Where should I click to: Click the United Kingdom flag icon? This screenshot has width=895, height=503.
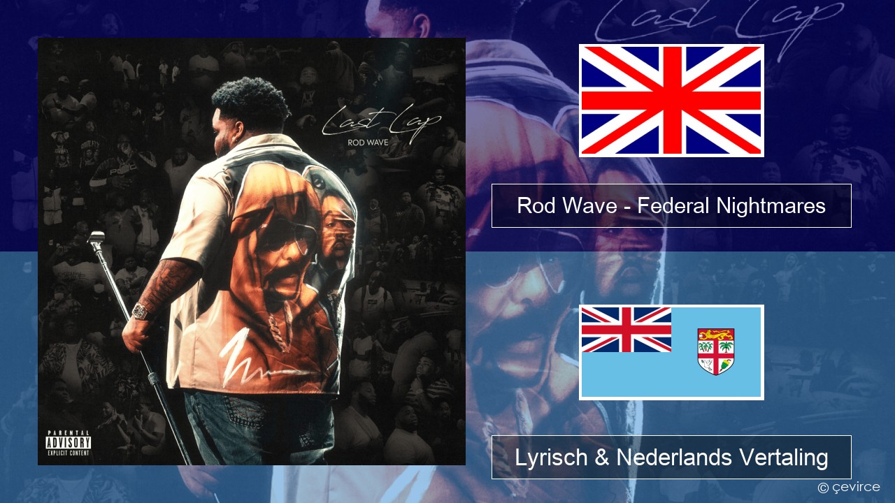tap(671, 101)
